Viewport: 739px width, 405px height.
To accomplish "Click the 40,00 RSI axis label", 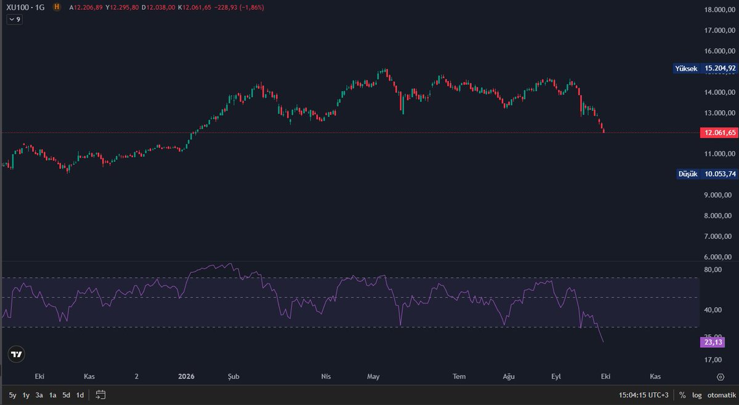I will click(713, 310).
